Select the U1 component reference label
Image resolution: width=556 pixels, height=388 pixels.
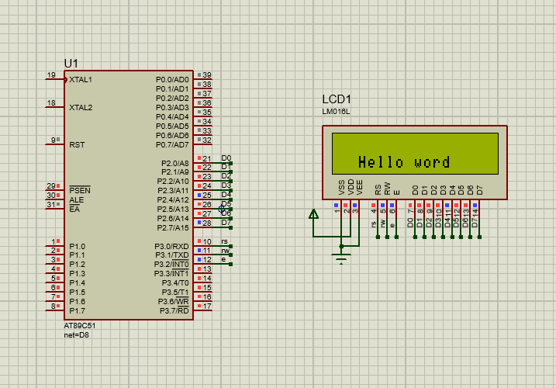point(71,63)
